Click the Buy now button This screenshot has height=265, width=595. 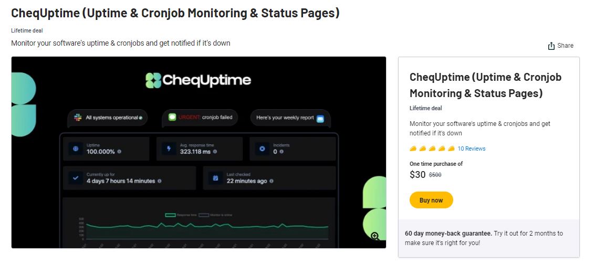tap(431, 200)
